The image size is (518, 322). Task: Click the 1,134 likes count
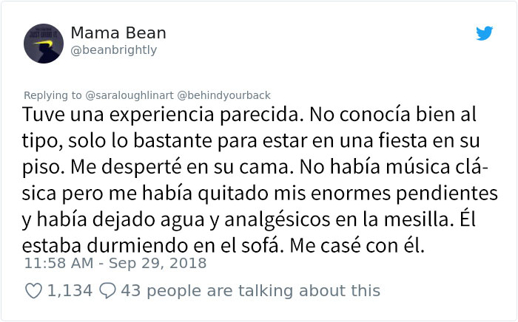(70, 291)
